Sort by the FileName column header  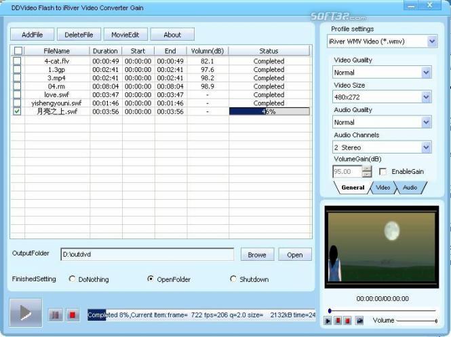pyautogui.click(x=57, y=51)
